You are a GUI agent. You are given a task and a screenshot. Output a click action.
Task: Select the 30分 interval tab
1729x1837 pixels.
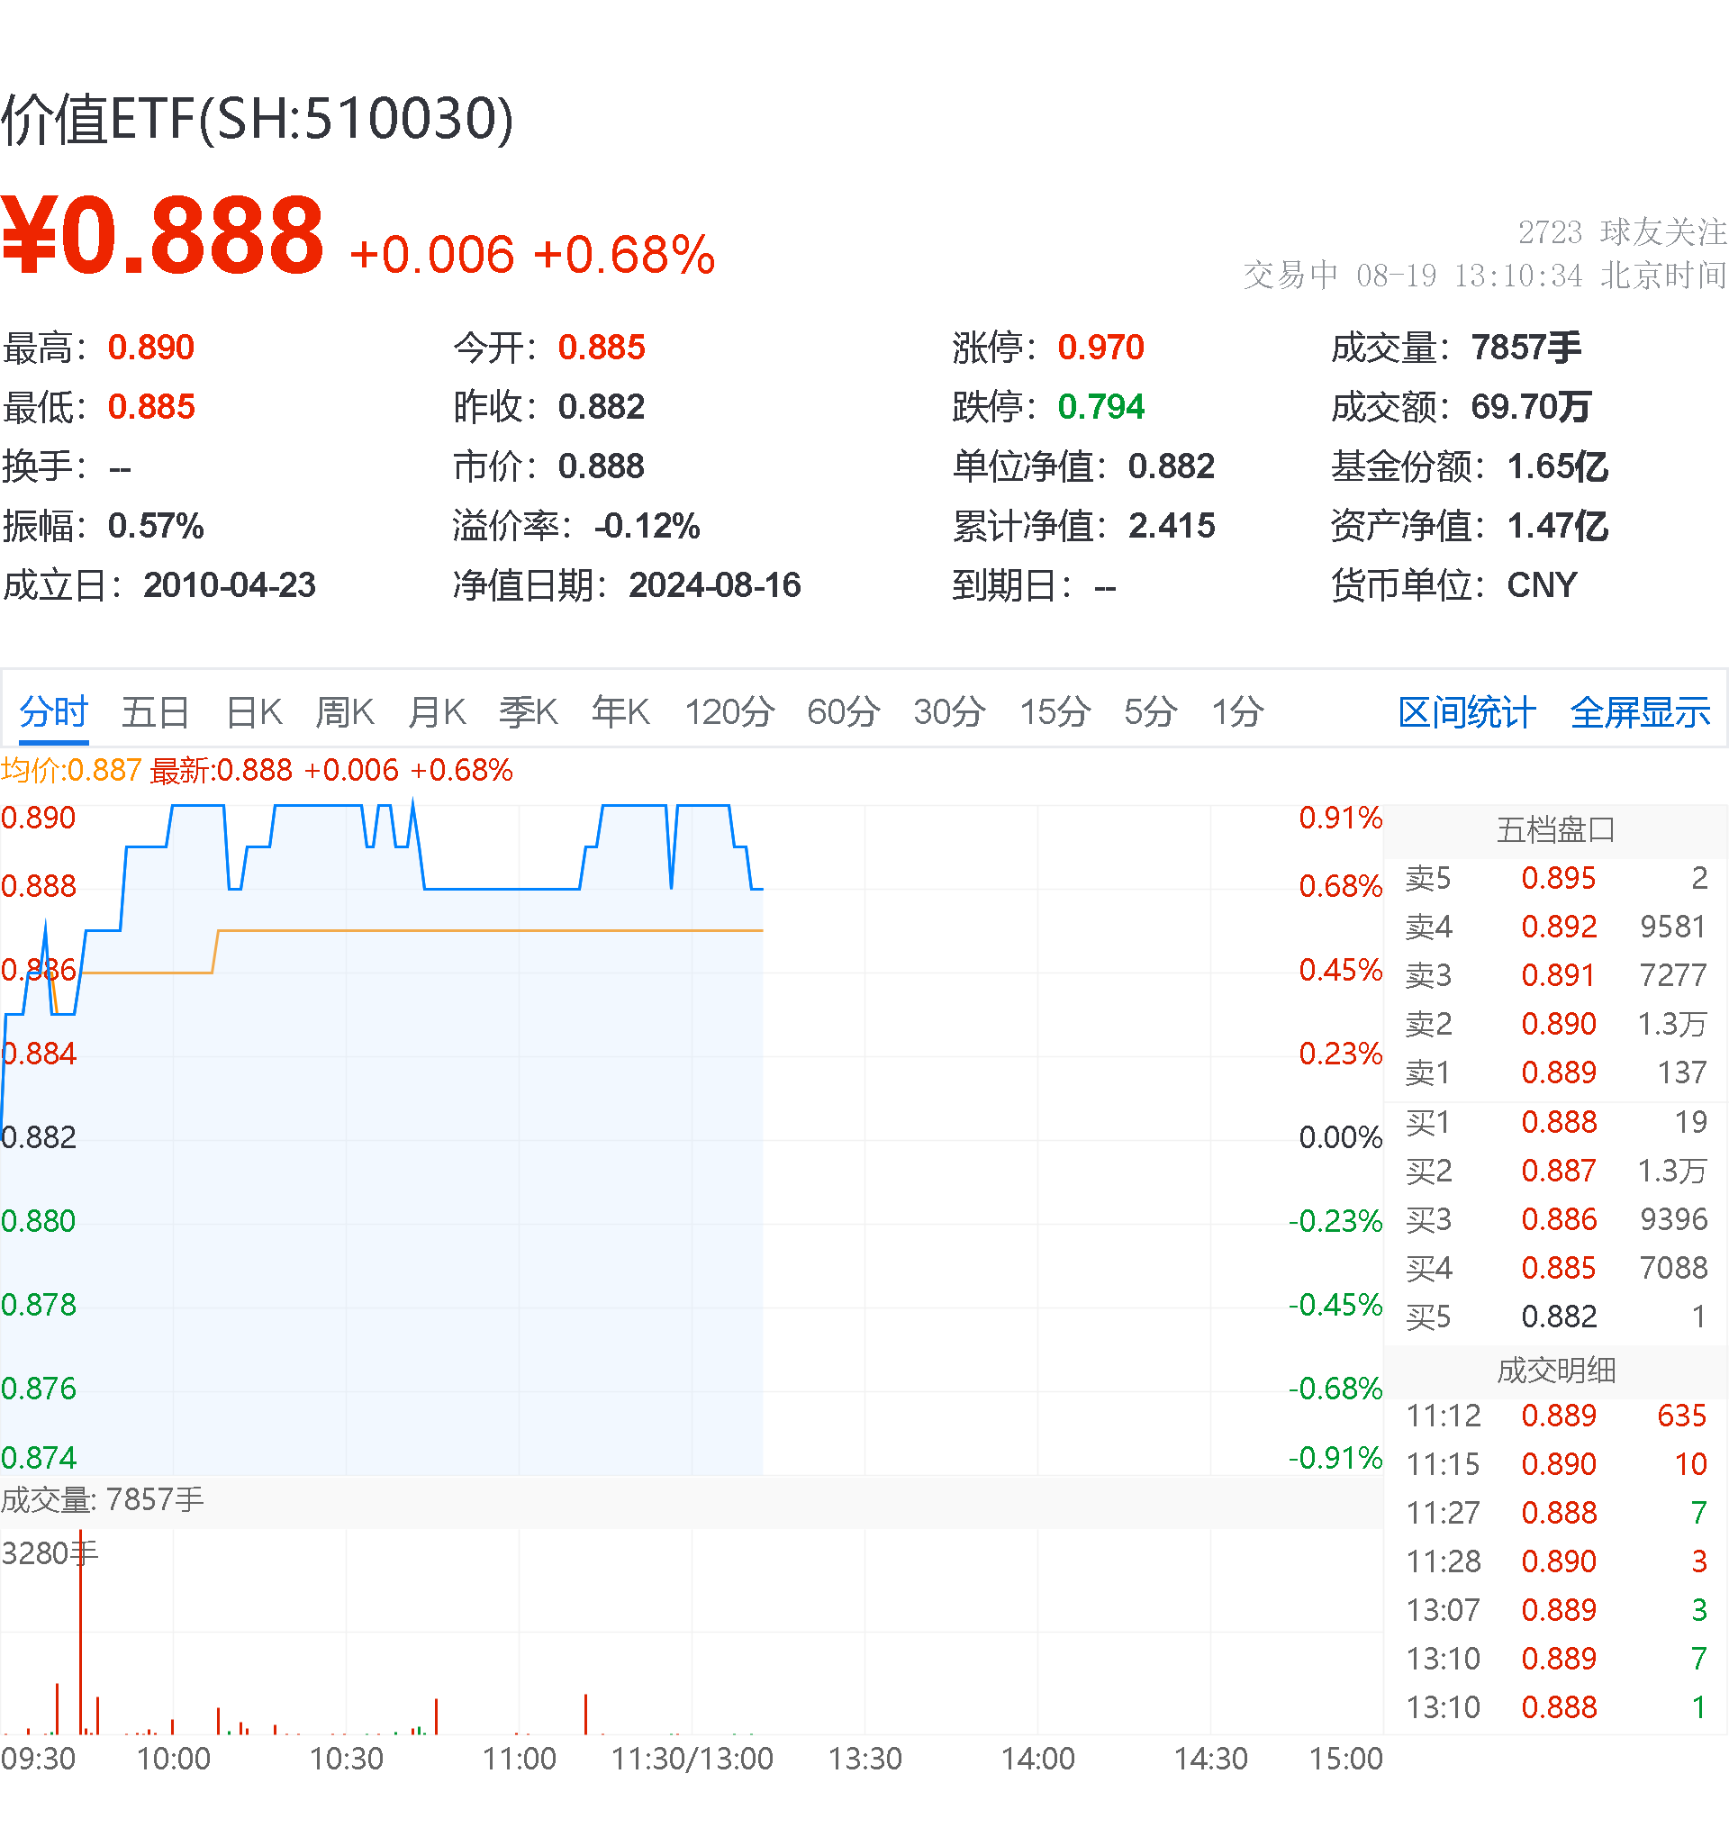pos(949,713)
